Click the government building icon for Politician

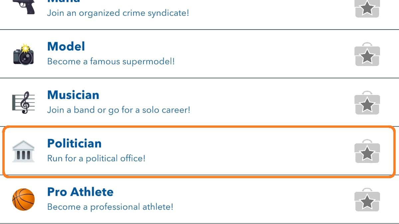click(x=23, y=151)
